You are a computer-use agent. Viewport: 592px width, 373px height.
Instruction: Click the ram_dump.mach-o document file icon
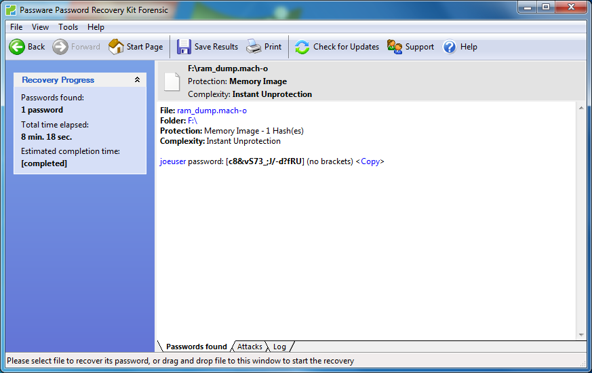pos(172,81)
